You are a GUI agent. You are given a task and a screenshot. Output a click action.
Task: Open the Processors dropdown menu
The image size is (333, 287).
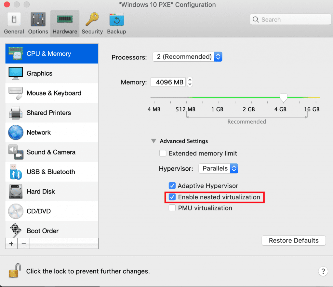pos(187,57)
